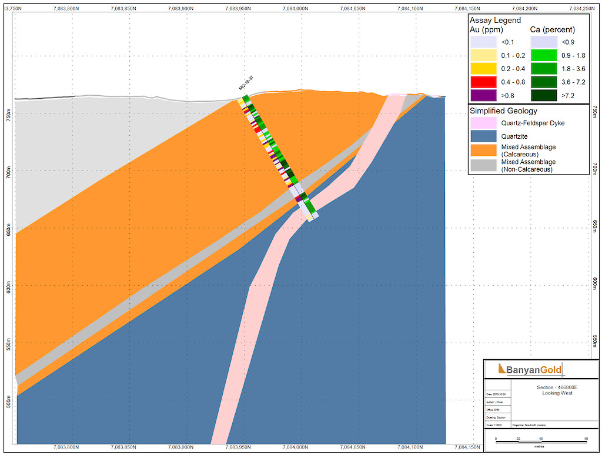Pick the orange Mixed Assemblage (Calcareous) swatch
This screenshot has height=455, width=602.
pyautogui.click(x=484, y=150)
